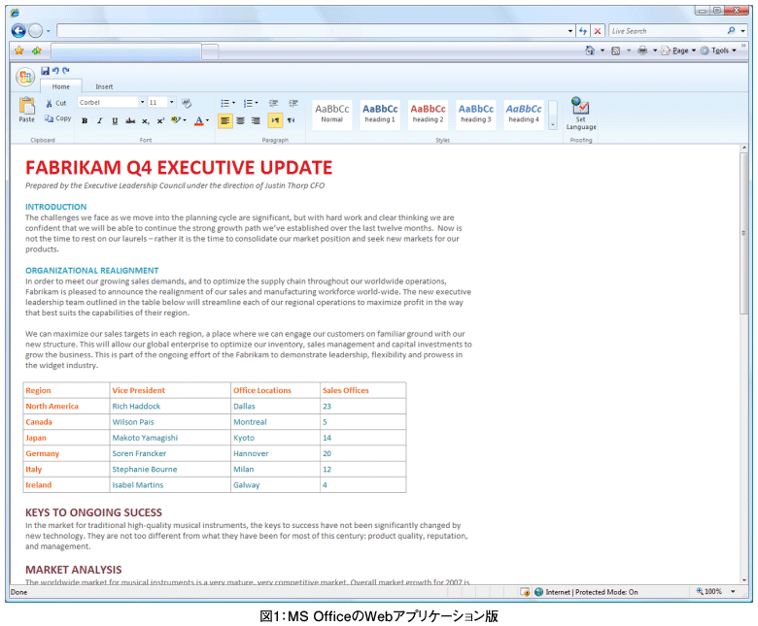The image size is (758, 626).
Task: Apply text highlight color
Action: click(x=176, y=120)
